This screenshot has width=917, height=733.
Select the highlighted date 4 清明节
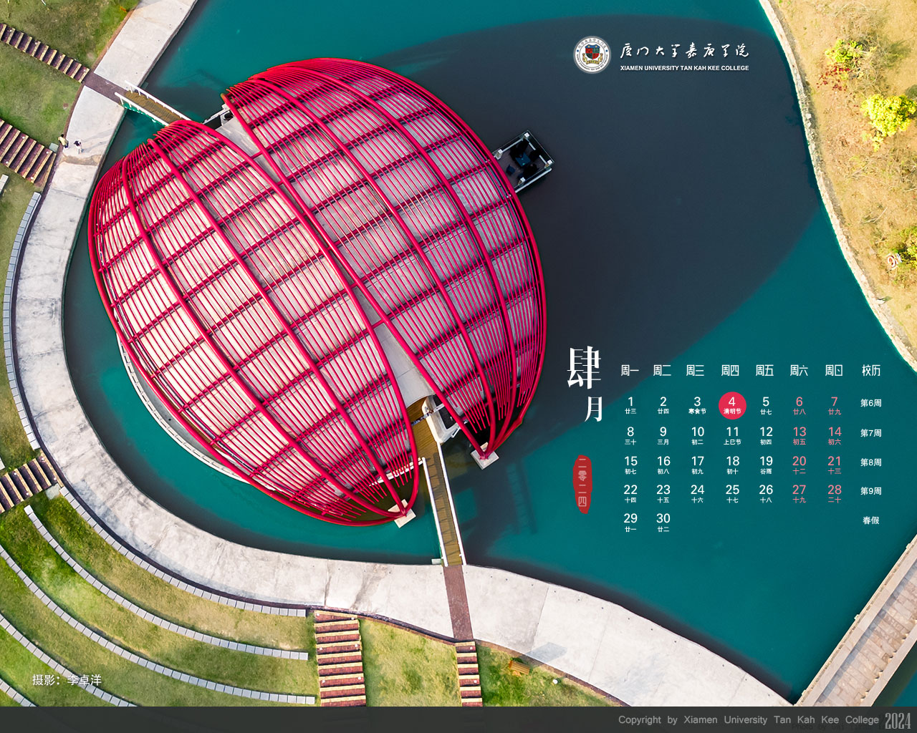coord(732,405)
